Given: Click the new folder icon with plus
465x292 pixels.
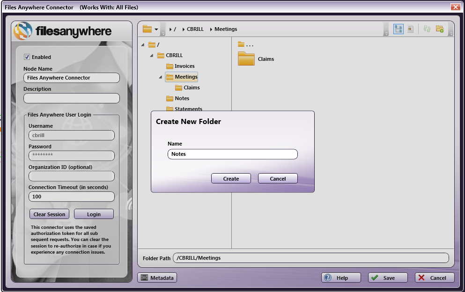Looking at the screenshot, I should [440, 29].
